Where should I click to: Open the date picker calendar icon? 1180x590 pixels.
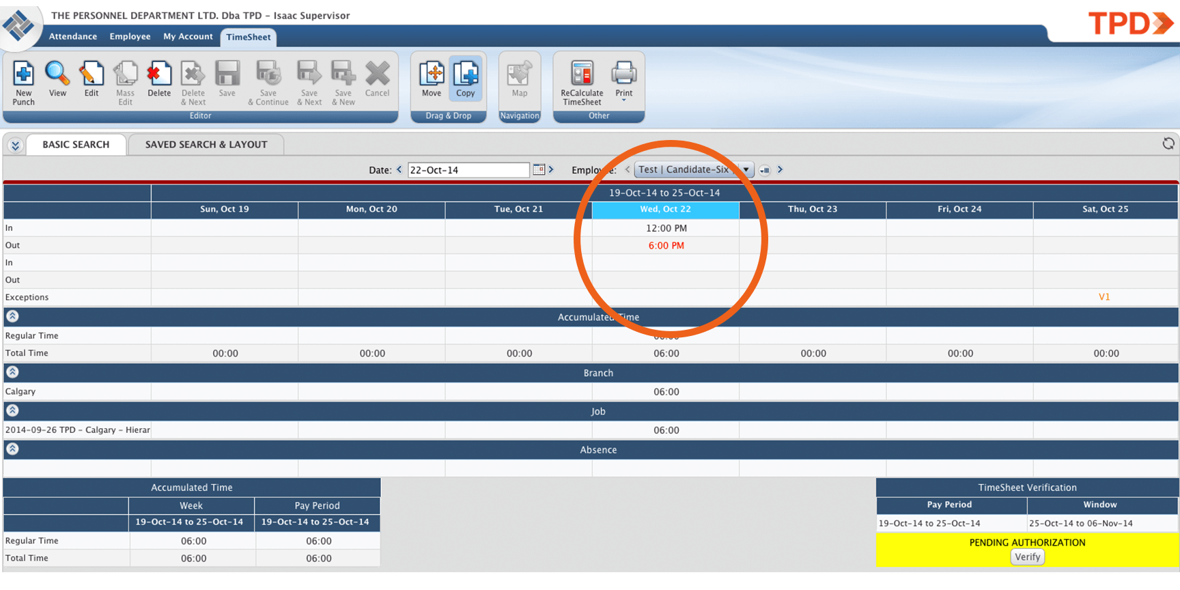point(539,169)
